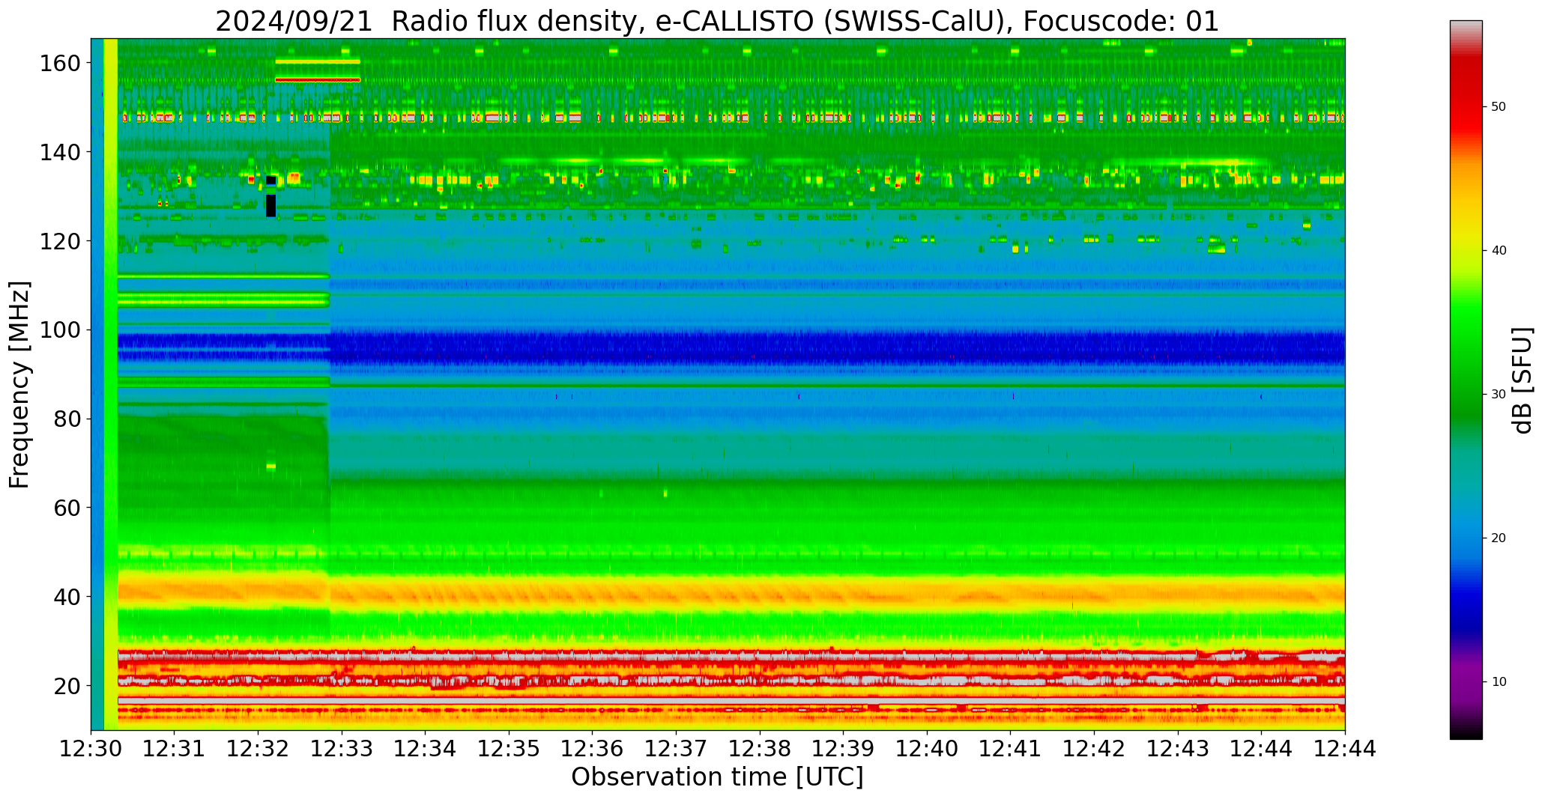
Task: Click the 40 MHz frequency-axis tick label
Action: (x=67, y=597)
